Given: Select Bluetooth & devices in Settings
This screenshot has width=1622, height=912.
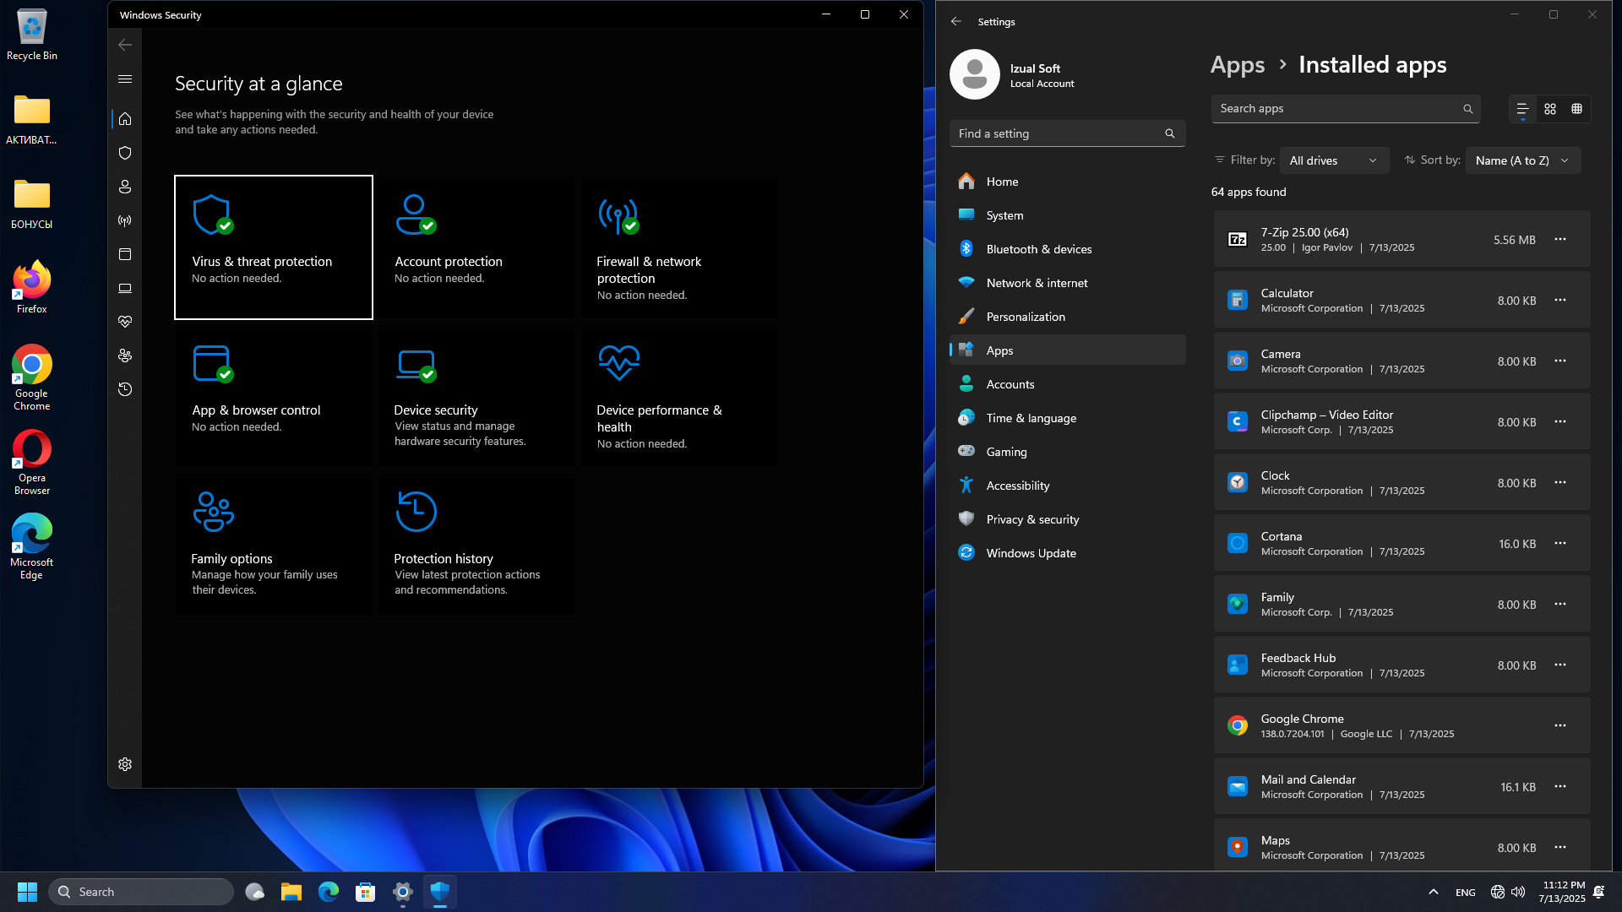Looking at the screenshot, I should (x=1068, y=249).
